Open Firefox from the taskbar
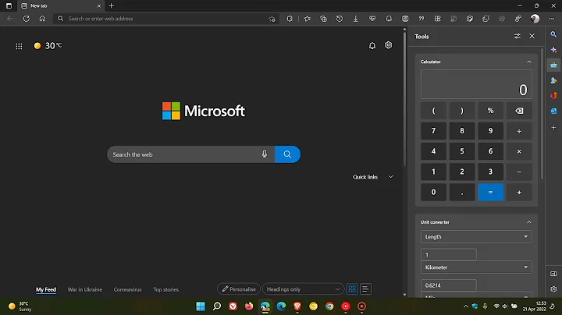Viewport: 562px width, 315px height. [x=249, y=306]
